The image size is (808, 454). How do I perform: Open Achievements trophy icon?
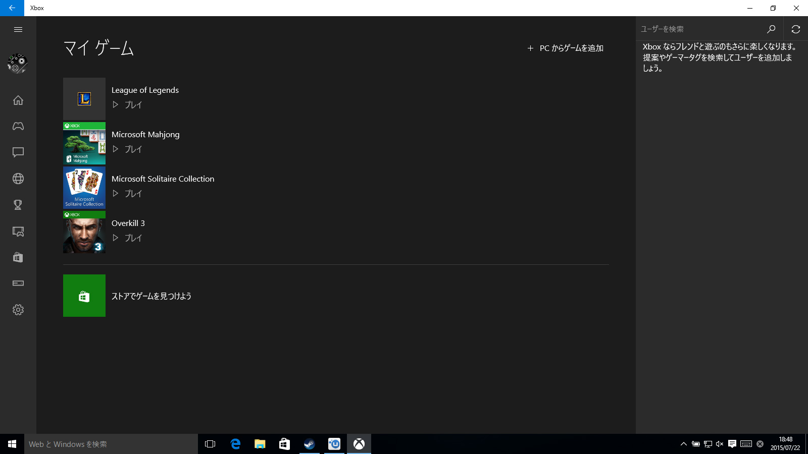click(x=18, y=205)
